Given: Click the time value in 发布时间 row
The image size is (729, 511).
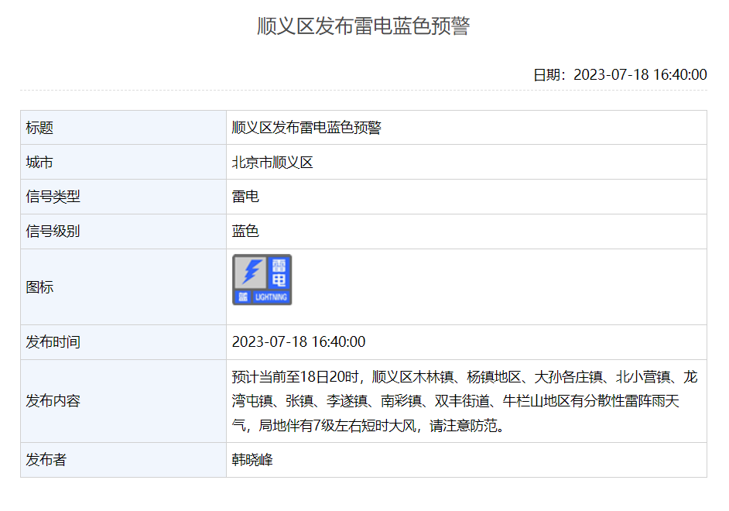Looking at the screenshot, I should click(x=299, y=342).
